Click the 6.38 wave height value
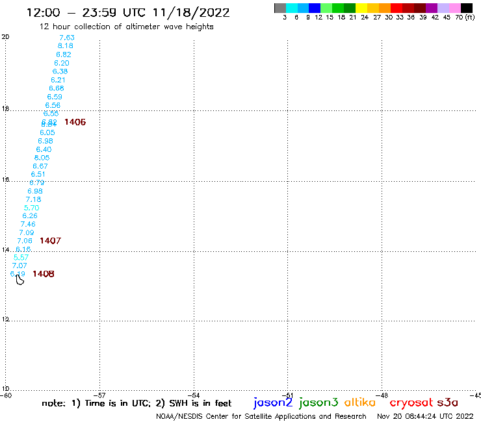481x422 pixels. pos(60,71)
